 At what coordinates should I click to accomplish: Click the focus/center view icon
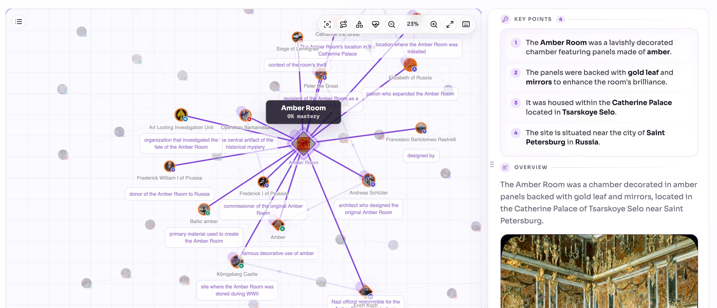(x=327, y=24)
